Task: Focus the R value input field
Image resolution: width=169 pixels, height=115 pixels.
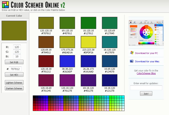Action: (17, 47)
